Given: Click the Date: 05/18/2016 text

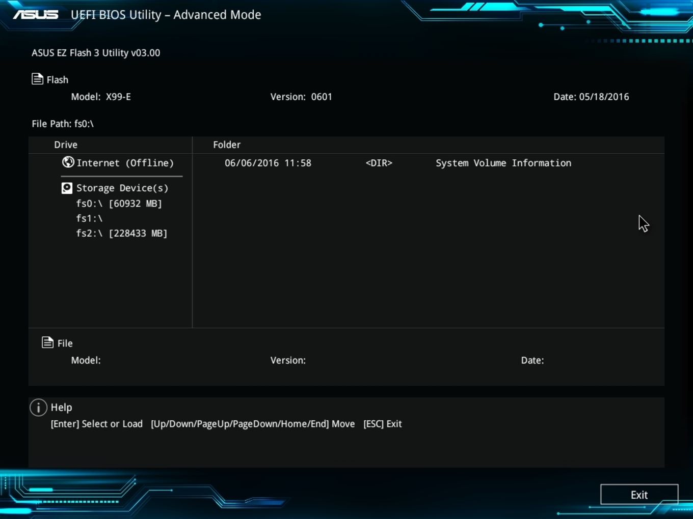Looking at the screenshot, I should pyautogui.click(x=591, y=97).
